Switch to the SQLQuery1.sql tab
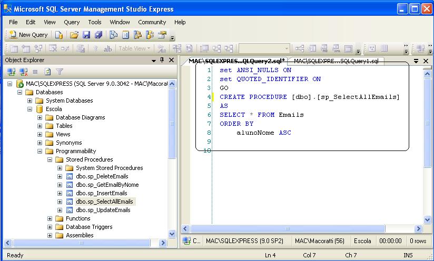This screenshot has height=261, width=434. tap(336, 61)
